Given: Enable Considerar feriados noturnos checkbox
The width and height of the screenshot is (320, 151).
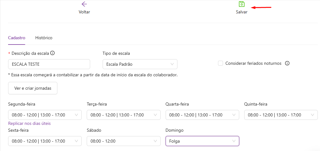Looking at the screenshot, I should 221,63.
